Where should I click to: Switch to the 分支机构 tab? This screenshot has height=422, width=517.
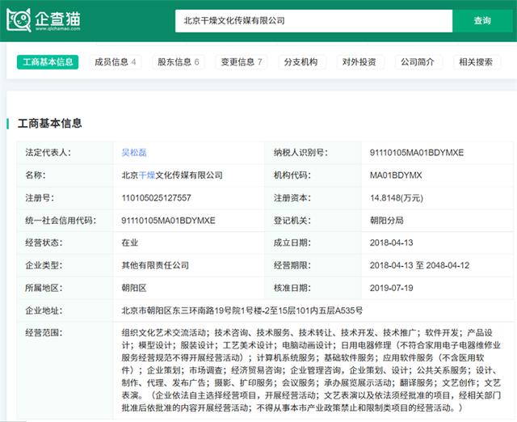pos(301,62)
